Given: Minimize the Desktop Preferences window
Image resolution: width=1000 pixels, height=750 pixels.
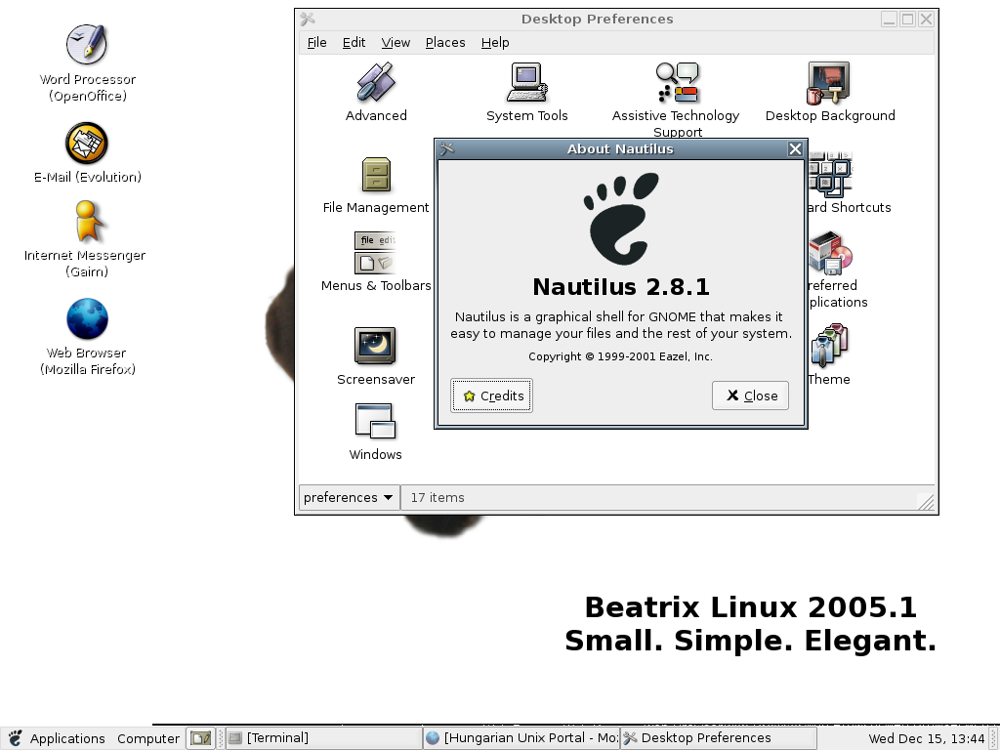Looking at the screenshot, I should click(889, 20).
